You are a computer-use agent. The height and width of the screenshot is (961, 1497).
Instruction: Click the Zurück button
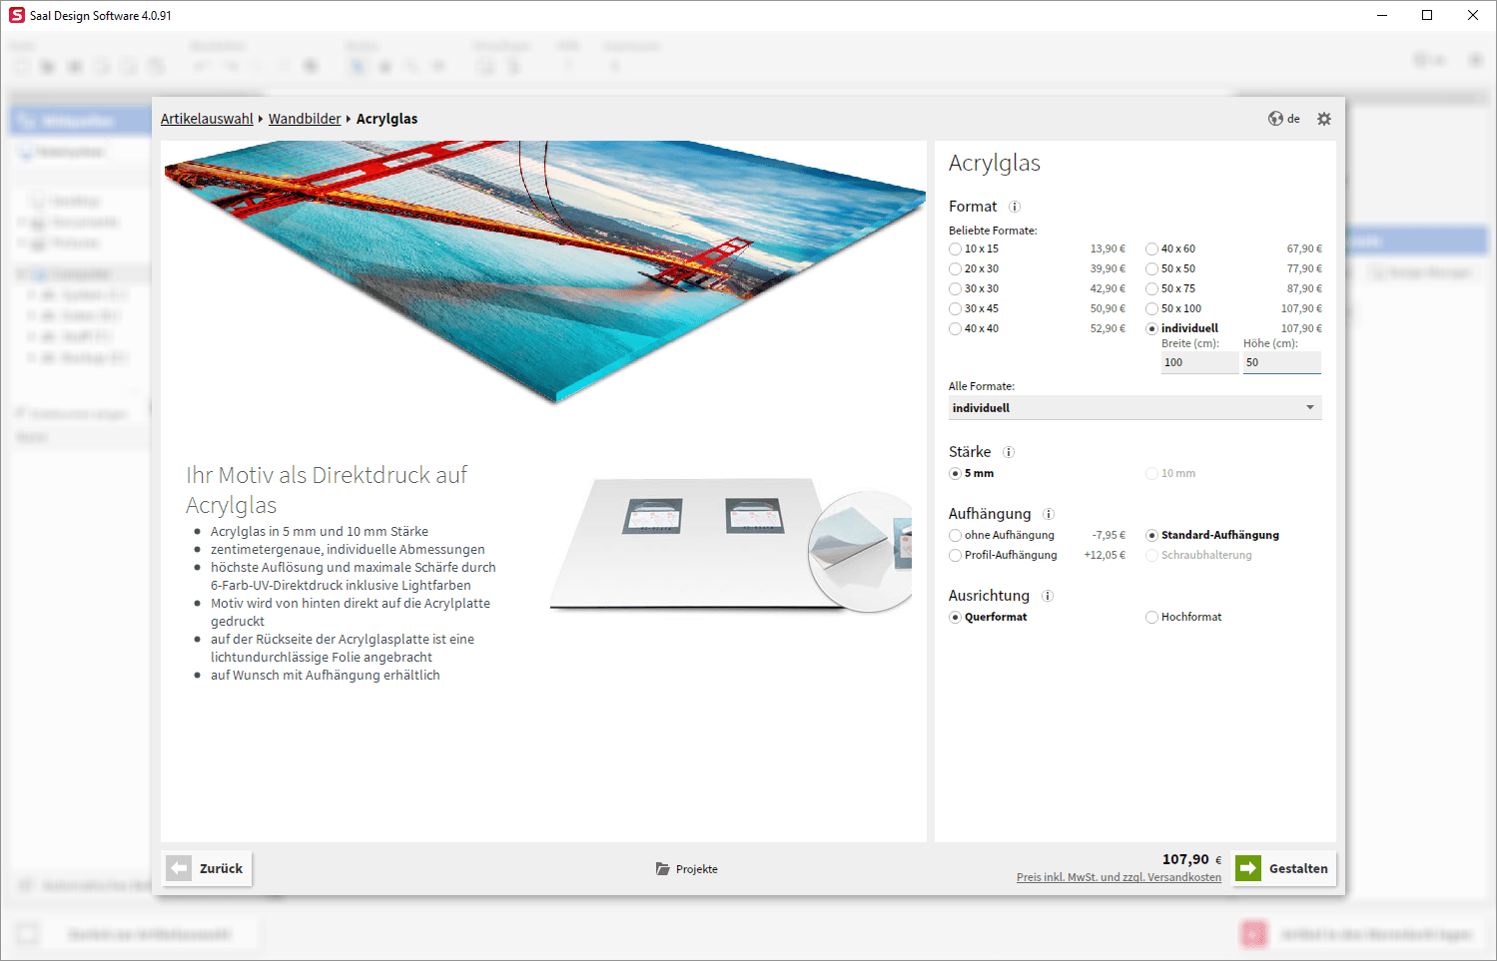pyautogui.click(x=207, y=868)
